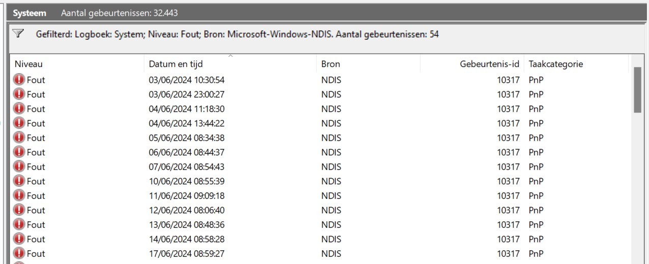Click error icon for 11/06/2024 09:09:18 event
Screen dimensions: 649x264
(x=19, y=195)
